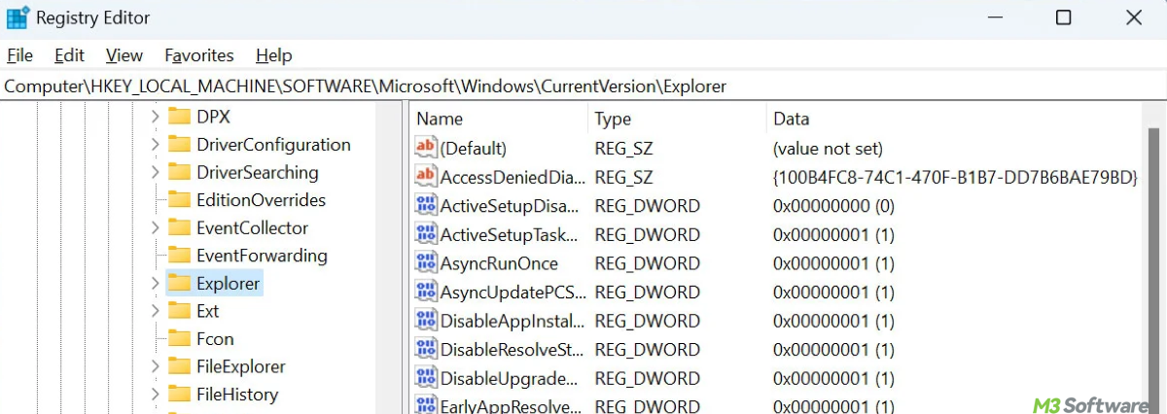Select the Fcon folder icon

179,339
